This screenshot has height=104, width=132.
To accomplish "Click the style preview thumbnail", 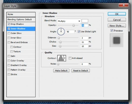I will 117,40.
